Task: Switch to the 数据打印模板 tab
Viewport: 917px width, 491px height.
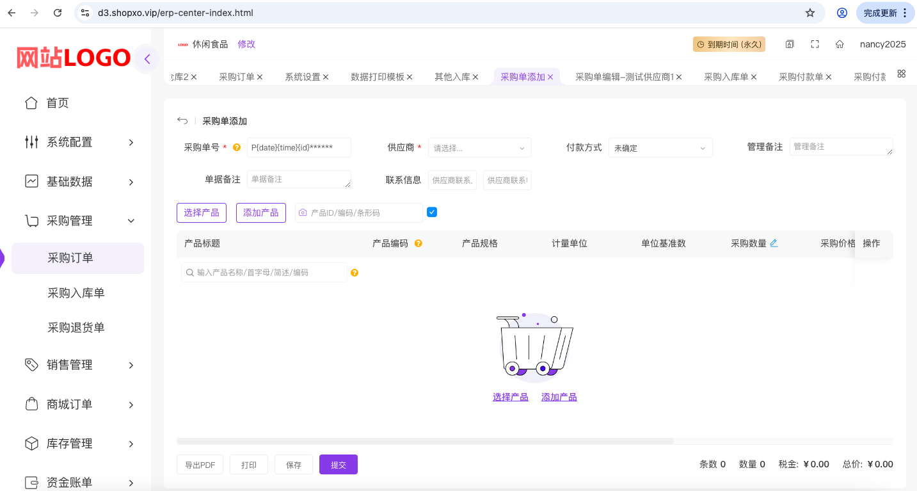Action: tap(377, 77)
